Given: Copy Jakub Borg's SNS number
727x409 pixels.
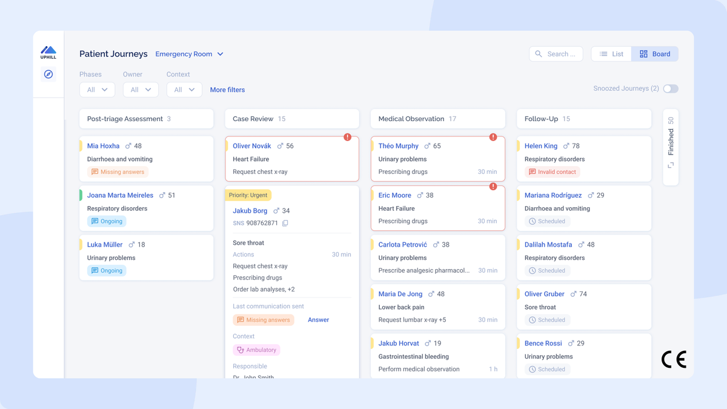Looking at the screenshot, I should click(285, 223).
